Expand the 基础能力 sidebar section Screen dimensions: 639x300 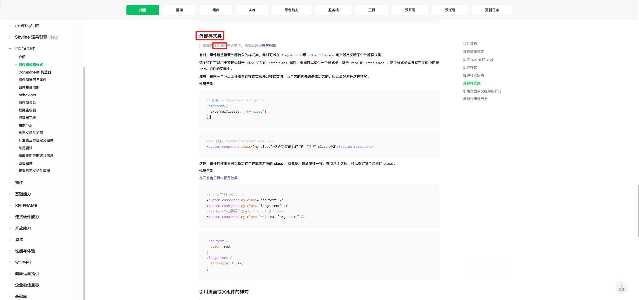[23, 194]
